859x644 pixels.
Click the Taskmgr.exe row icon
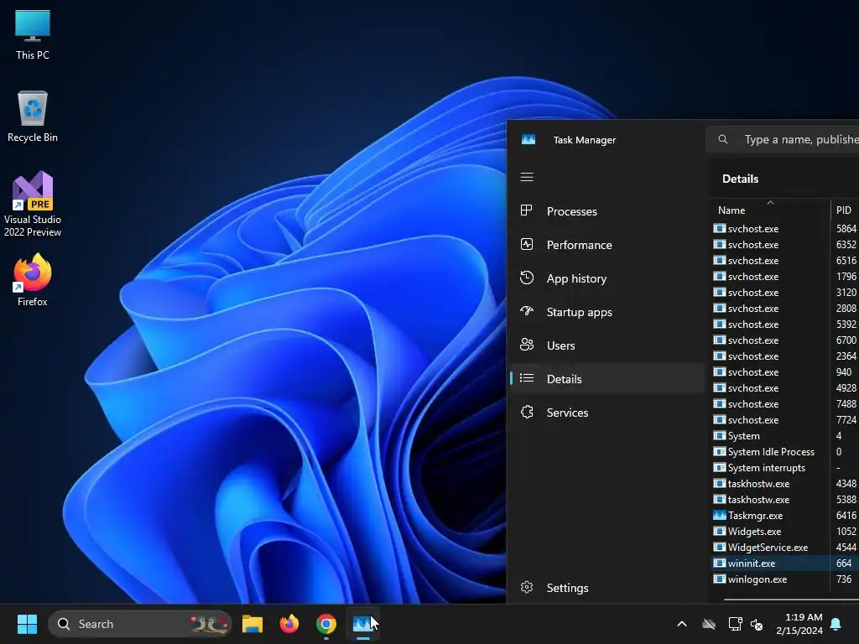point(719,516)
